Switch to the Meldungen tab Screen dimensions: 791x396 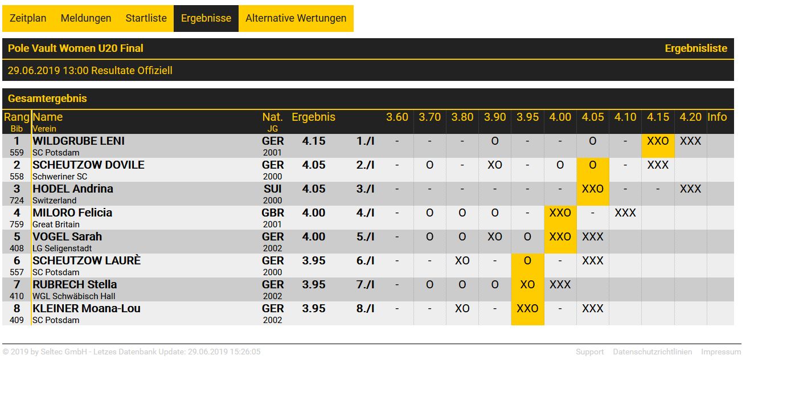pos(86,18)
